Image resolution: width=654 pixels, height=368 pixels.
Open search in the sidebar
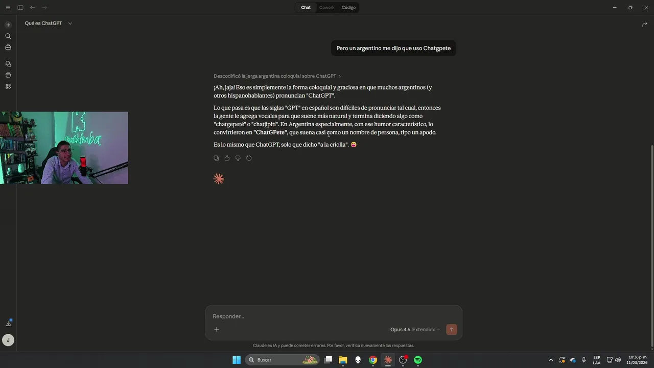[8, 36]
